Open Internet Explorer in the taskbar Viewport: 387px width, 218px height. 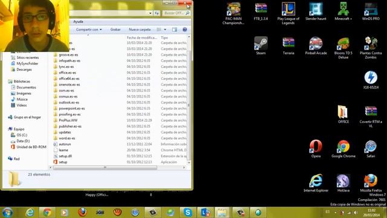(x=30, y=213)
